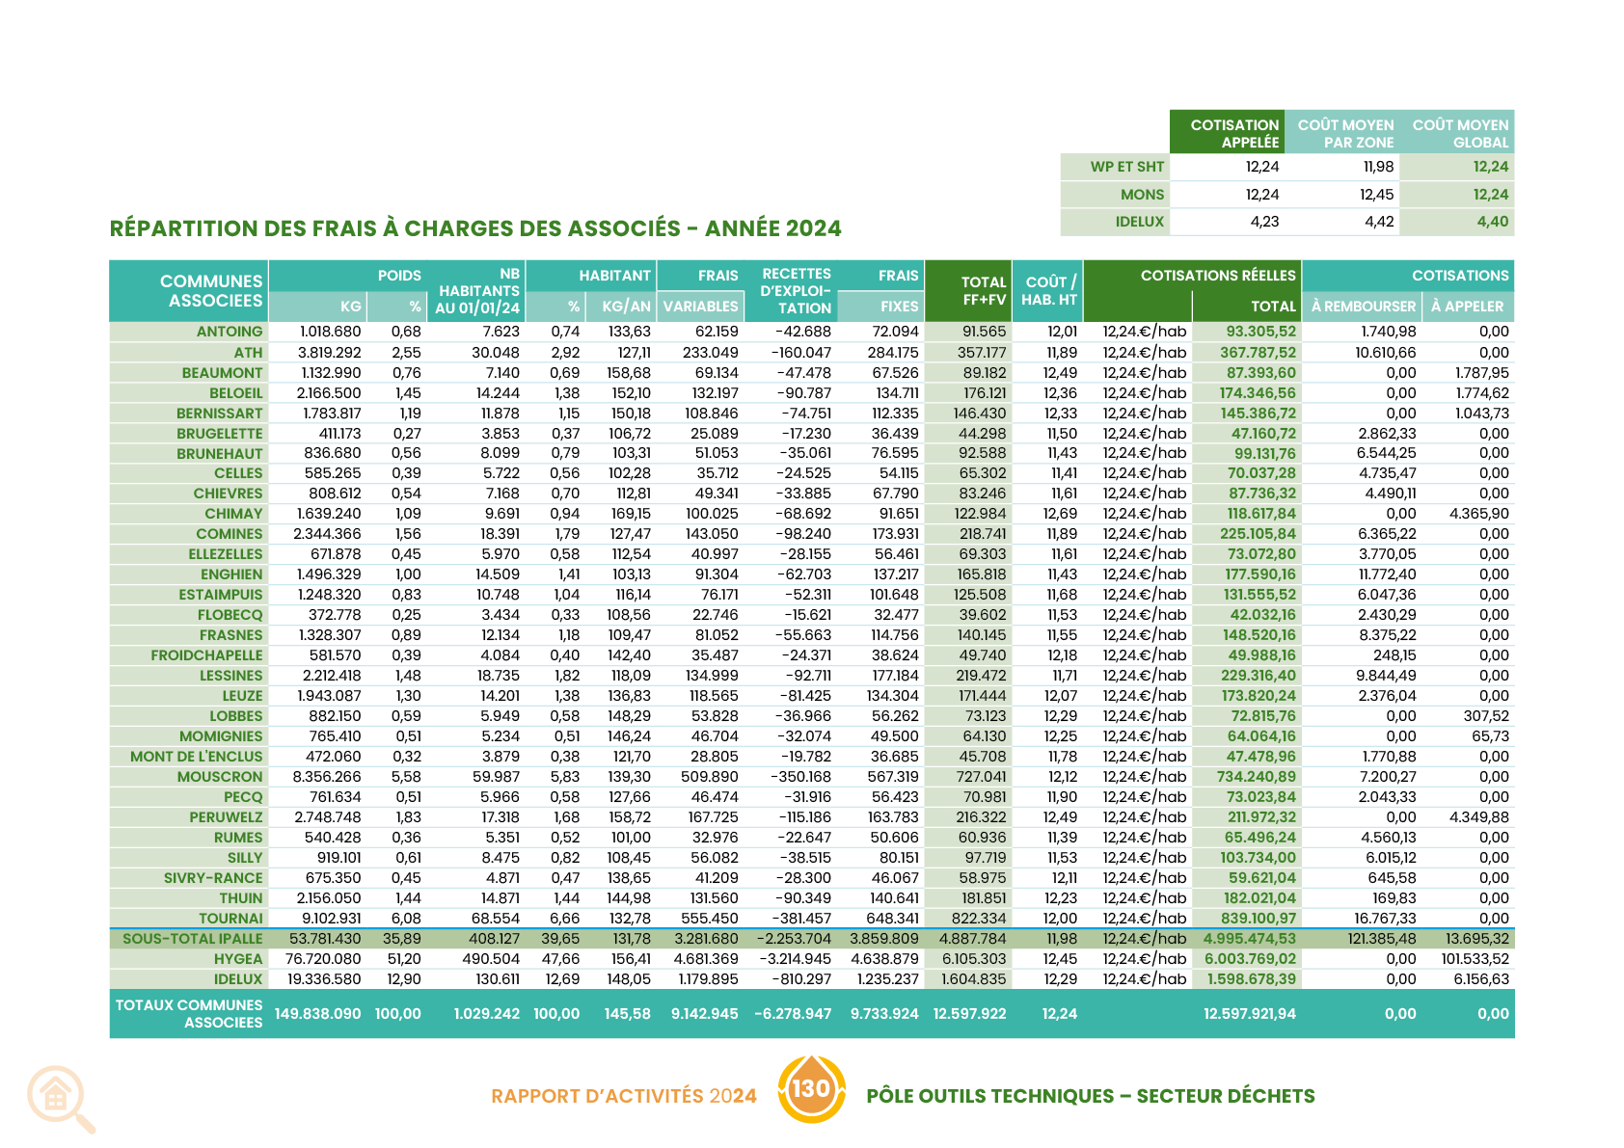
Task: Click PÔLE OUTILS TECHNIQUES – SECTEUR DÉCHETS footer
Action: click(1090, 1096)
